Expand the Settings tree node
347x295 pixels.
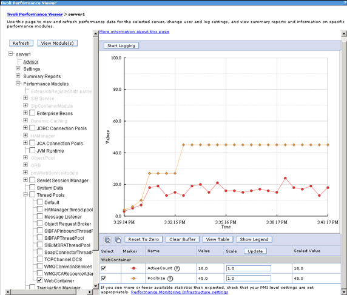(18, 68)
